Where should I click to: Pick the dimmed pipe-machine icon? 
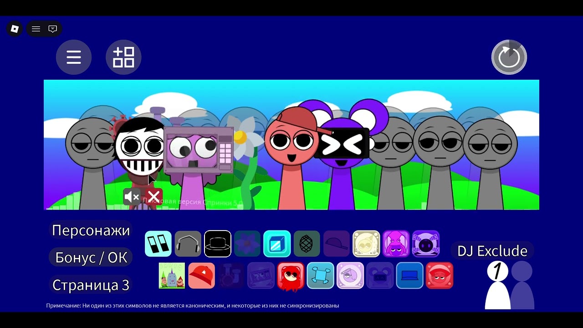click(x=231, y=276)
